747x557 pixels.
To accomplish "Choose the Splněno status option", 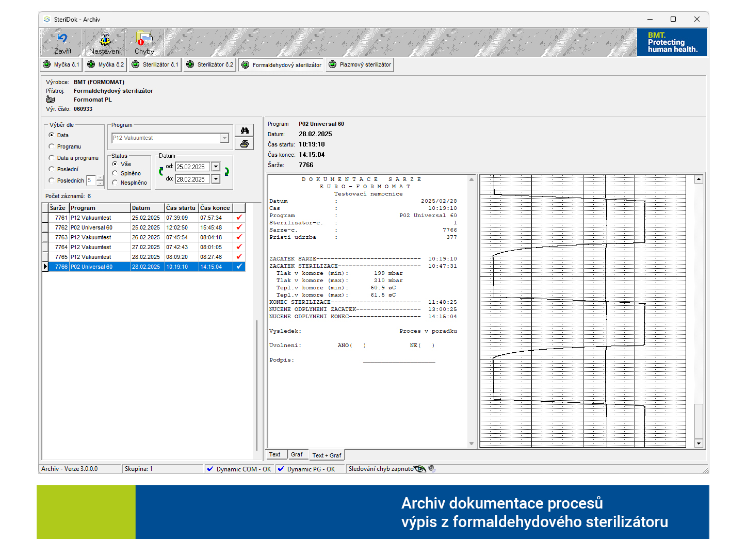I will click(x=115, y=173).
